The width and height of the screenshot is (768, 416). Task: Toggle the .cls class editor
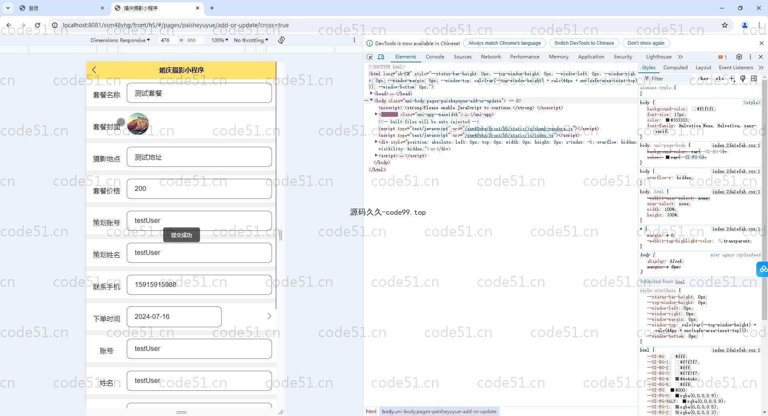(x=719, y=79)
